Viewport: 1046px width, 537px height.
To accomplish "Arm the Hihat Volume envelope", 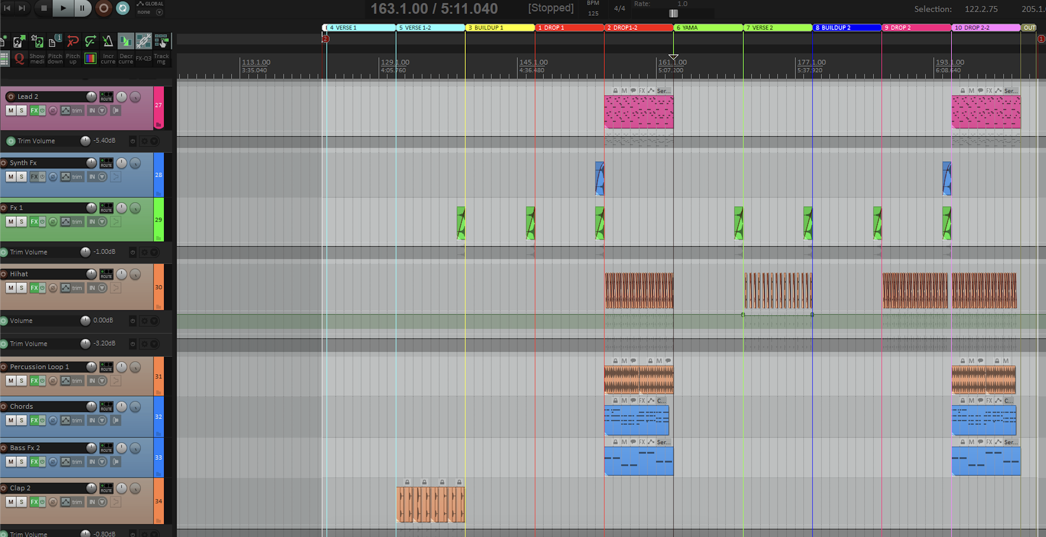I will pos(4,321).
